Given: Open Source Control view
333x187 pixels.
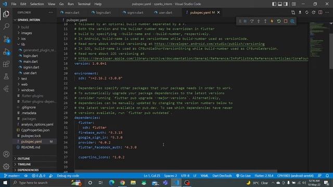Looking at the screenshot, I should (6, 39).
